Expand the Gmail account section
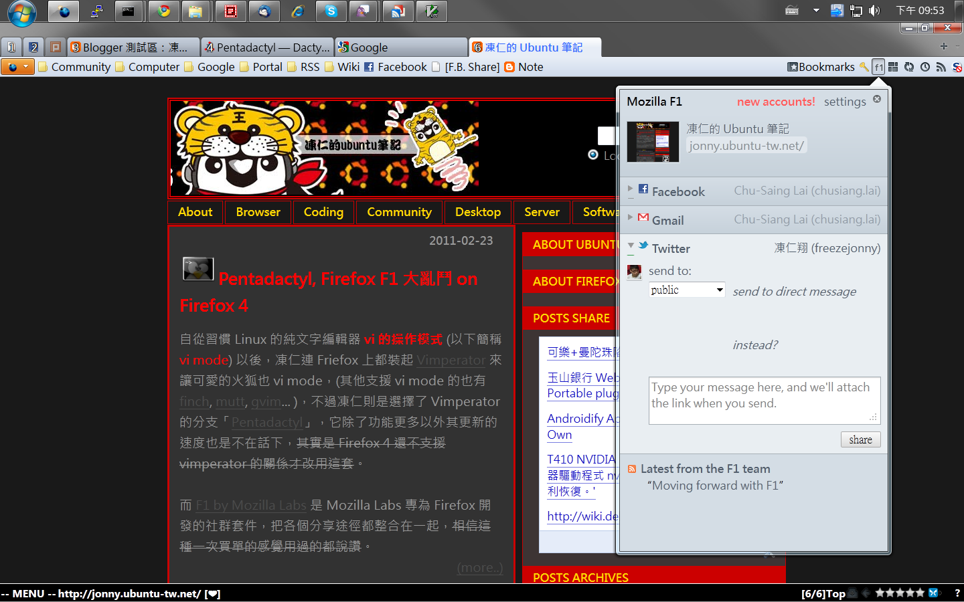 [x=754, y=219]
